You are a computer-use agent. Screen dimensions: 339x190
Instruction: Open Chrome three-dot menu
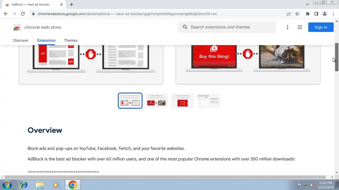[333, 14]
